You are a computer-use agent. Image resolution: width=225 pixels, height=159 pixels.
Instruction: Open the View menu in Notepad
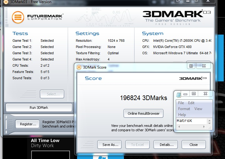click(x=198, y=109)
